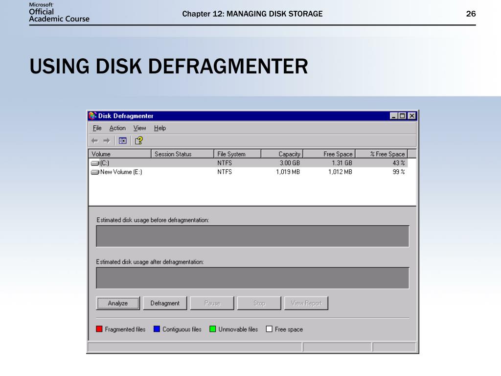
Task: Close the Disk Defragmenter window
Action: (x=412, y=116)
